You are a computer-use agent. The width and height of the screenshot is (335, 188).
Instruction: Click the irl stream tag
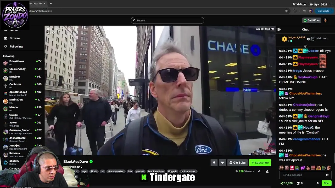[x=102, y=172]
